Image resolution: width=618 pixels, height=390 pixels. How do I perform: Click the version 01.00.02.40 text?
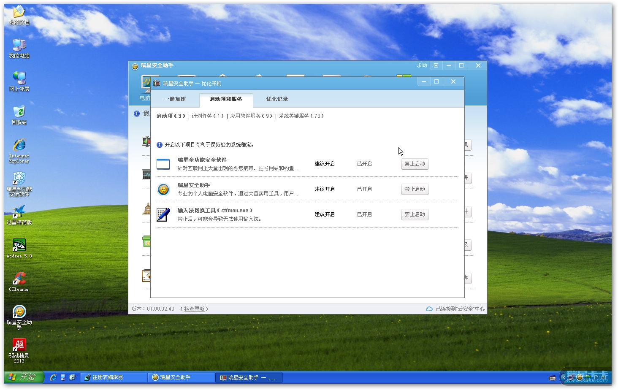pos(160,309)
